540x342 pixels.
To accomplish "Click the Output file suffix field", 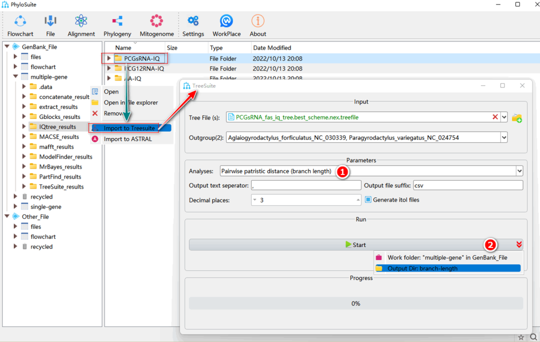I will (x=468, y=185).
